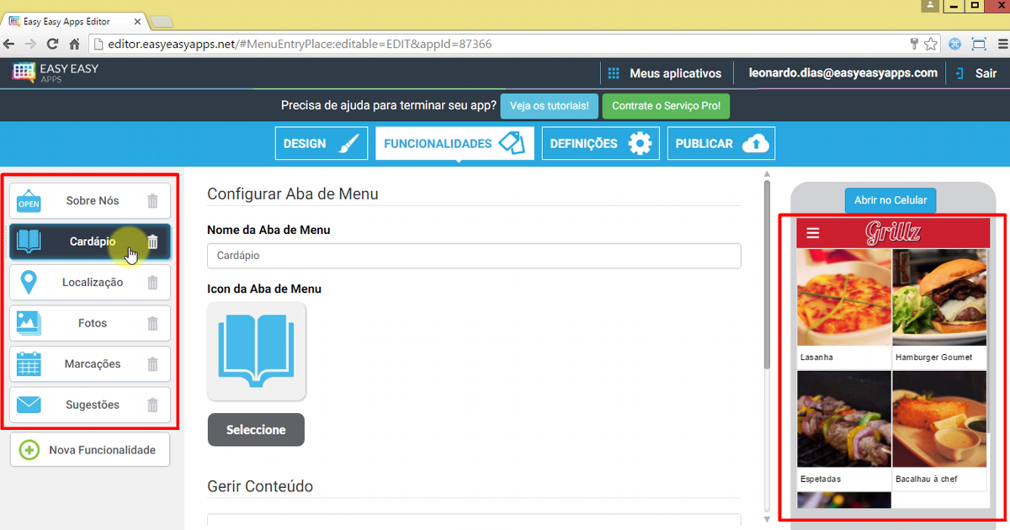
Task: Reload the page in the browser
Action: [52, 44]
